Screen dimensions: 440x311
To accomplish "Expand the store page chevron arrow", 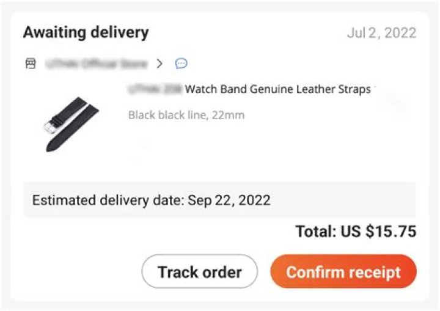I will pyautogui.click(x=159, y=64).
